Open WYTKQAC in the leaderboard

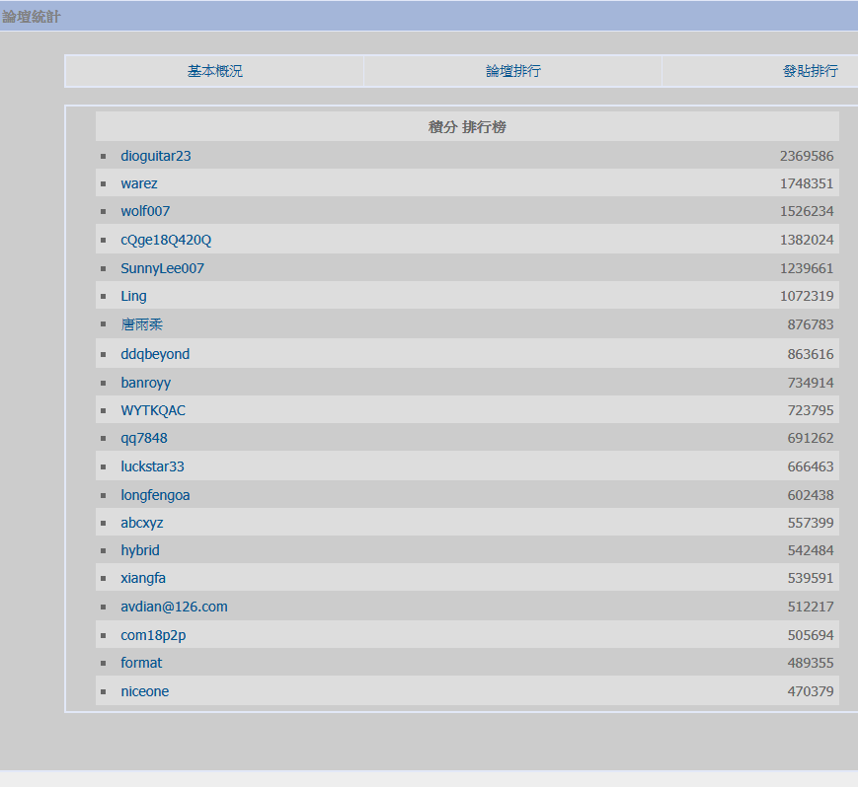(x=153, y=410)
